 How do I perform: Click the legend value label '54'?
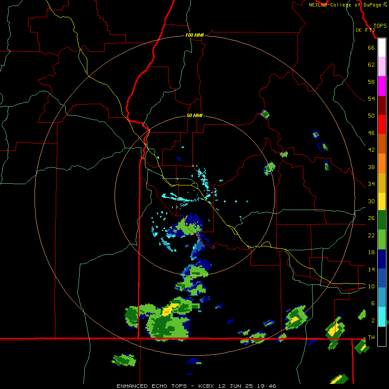pyautogui.click(x=371, y=99)
